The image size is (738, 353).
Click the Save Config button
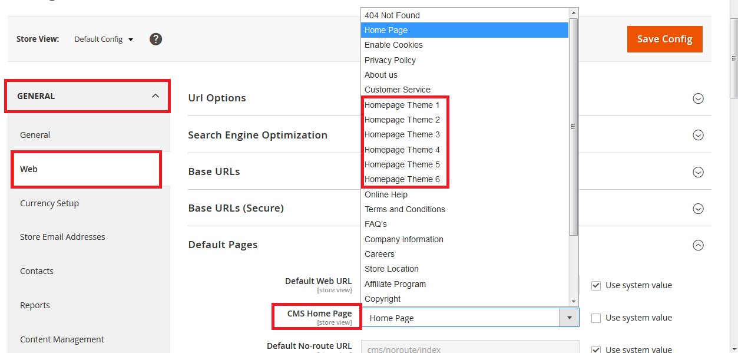click(x=664, y=39)
